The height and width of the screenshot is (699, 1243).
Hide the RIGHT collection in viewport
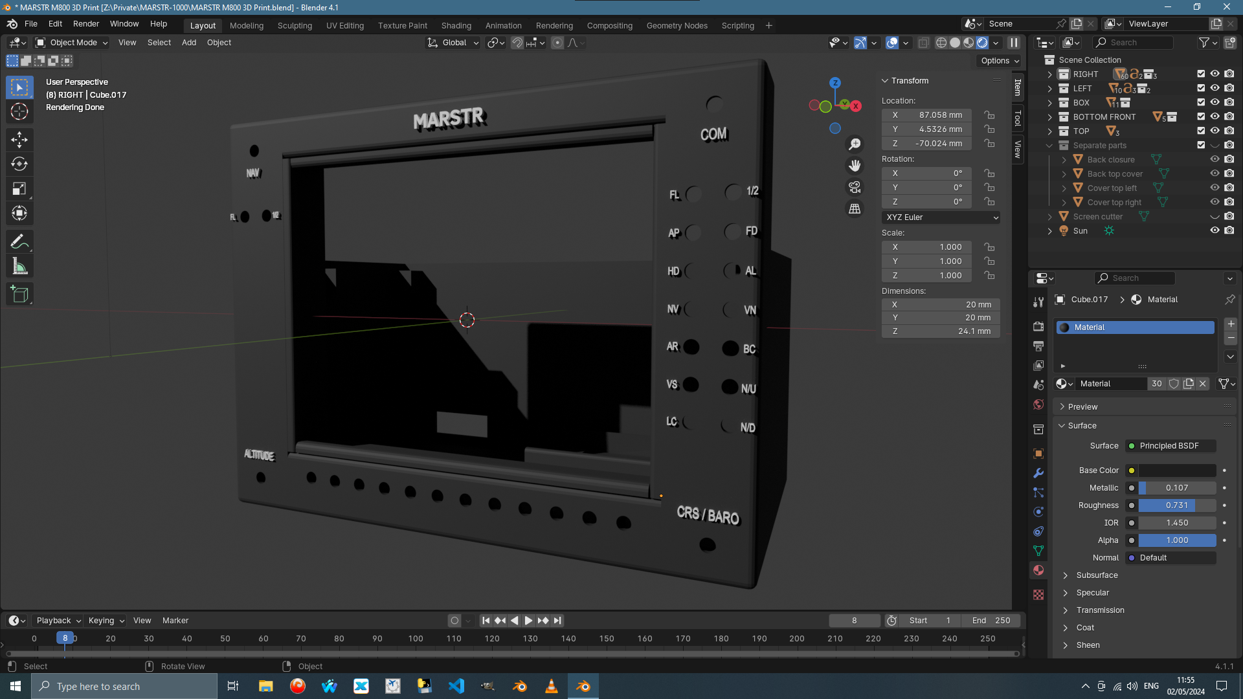[1215, 74]
